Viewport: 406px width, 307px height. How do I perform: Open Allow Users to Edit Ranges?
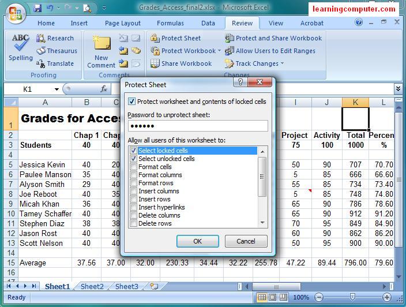(x=270, y=51)
